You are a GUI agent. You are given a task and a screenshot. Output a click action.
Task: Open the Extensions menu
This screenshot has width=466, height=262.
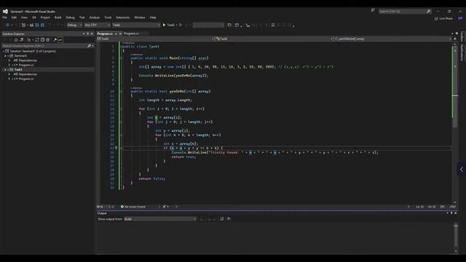click(x=123, y=17)
